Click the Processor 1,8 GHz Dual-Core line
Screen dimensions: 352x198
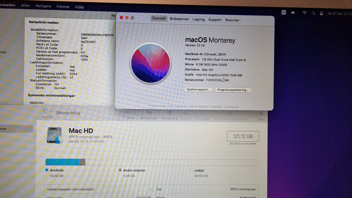[215, 60]
